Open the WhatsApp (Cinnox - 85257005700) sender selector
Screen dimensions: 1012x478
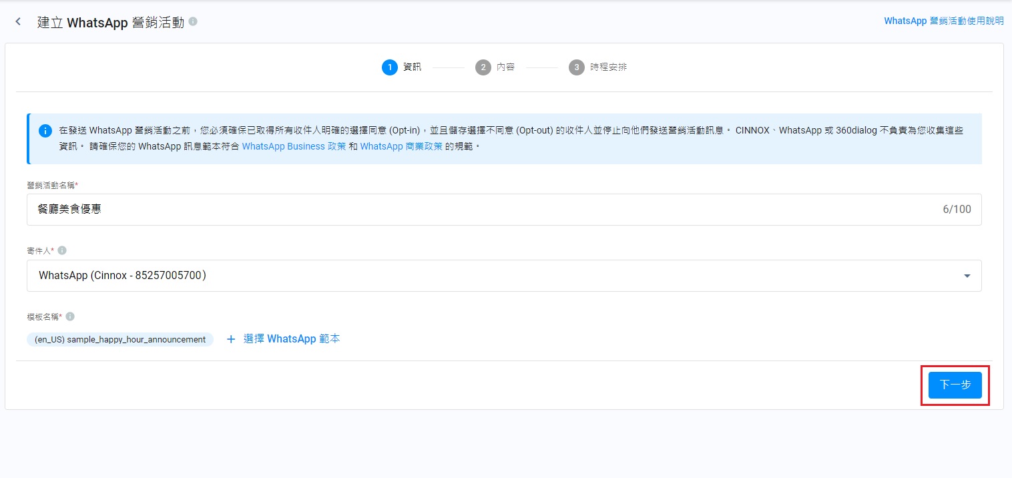coord(467,276)
